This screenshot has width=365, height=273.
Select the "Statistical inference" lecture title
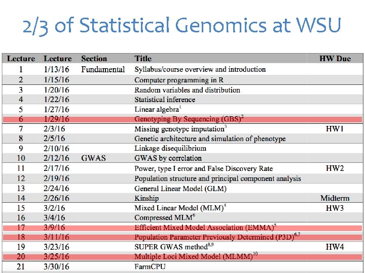(165, 100)
